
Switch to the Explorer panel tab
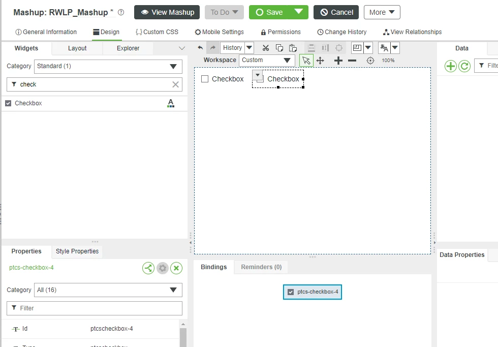point(128,48)
